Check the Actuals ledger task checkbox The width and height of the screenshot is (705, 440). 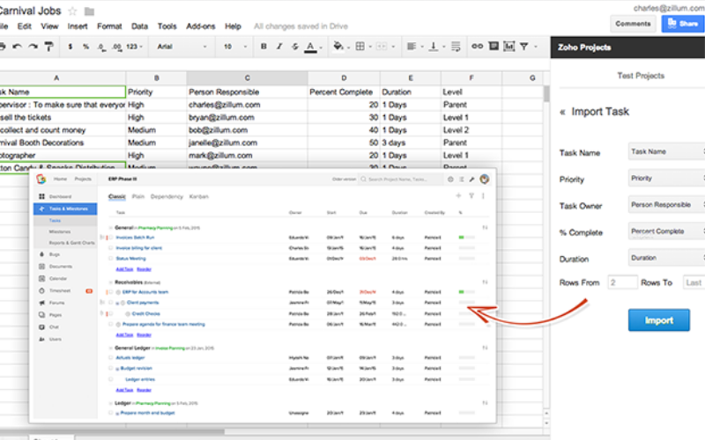[111, 358]
